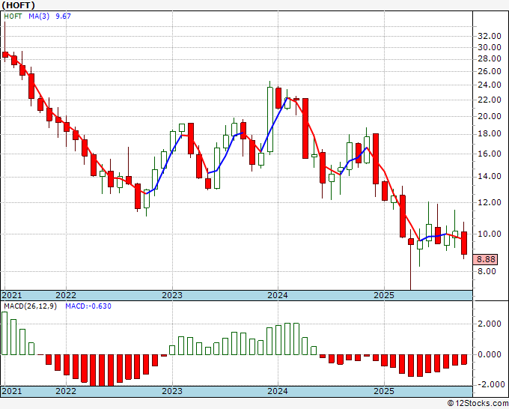The width and height of the screenshot is (509, 409).
Task: Click the last red candlestick near 8.88
Action: (464, 243)
